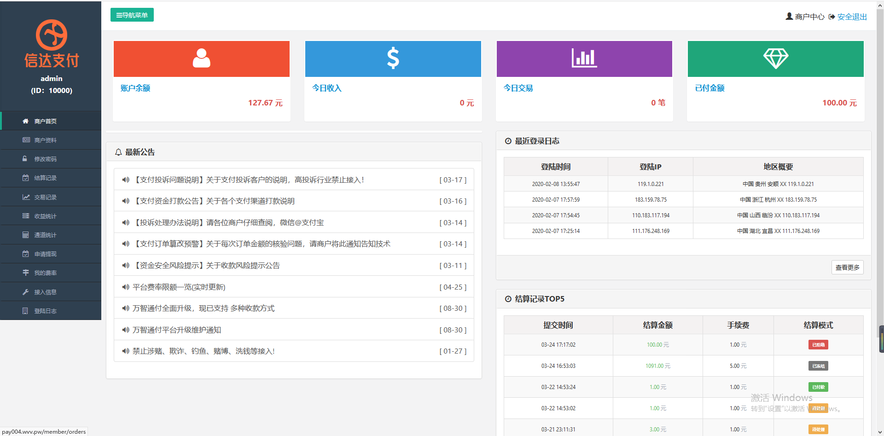Click the bell icon beside 最新公告
The height and width of the screenshot is (436, 884).
pos(118,152)
